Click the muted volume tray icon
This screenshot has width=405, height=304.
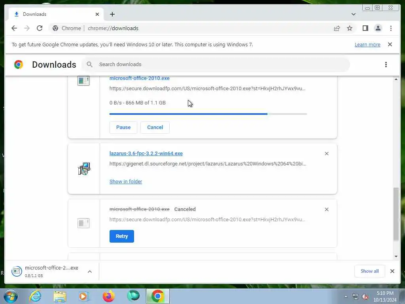[365, 297]
